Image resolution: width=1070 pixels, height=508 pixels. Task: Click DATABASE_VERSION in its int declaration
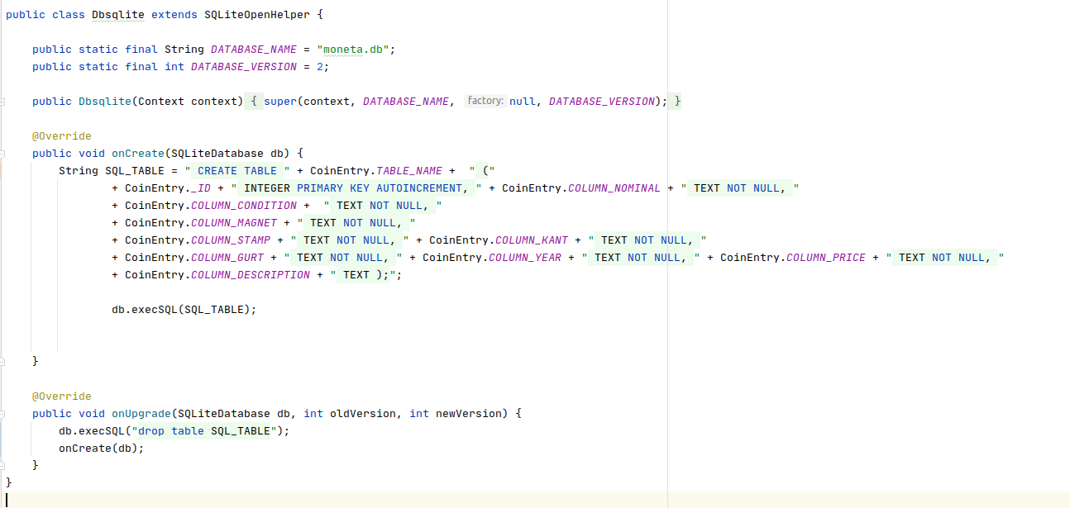[244, 67]
